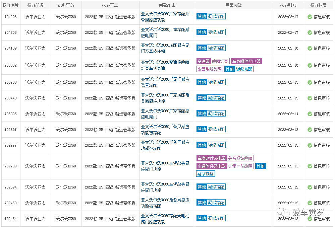This screenshot has width=335, height=227.
Task: Click 变速器 tag in row 703802
Action: 204,62
